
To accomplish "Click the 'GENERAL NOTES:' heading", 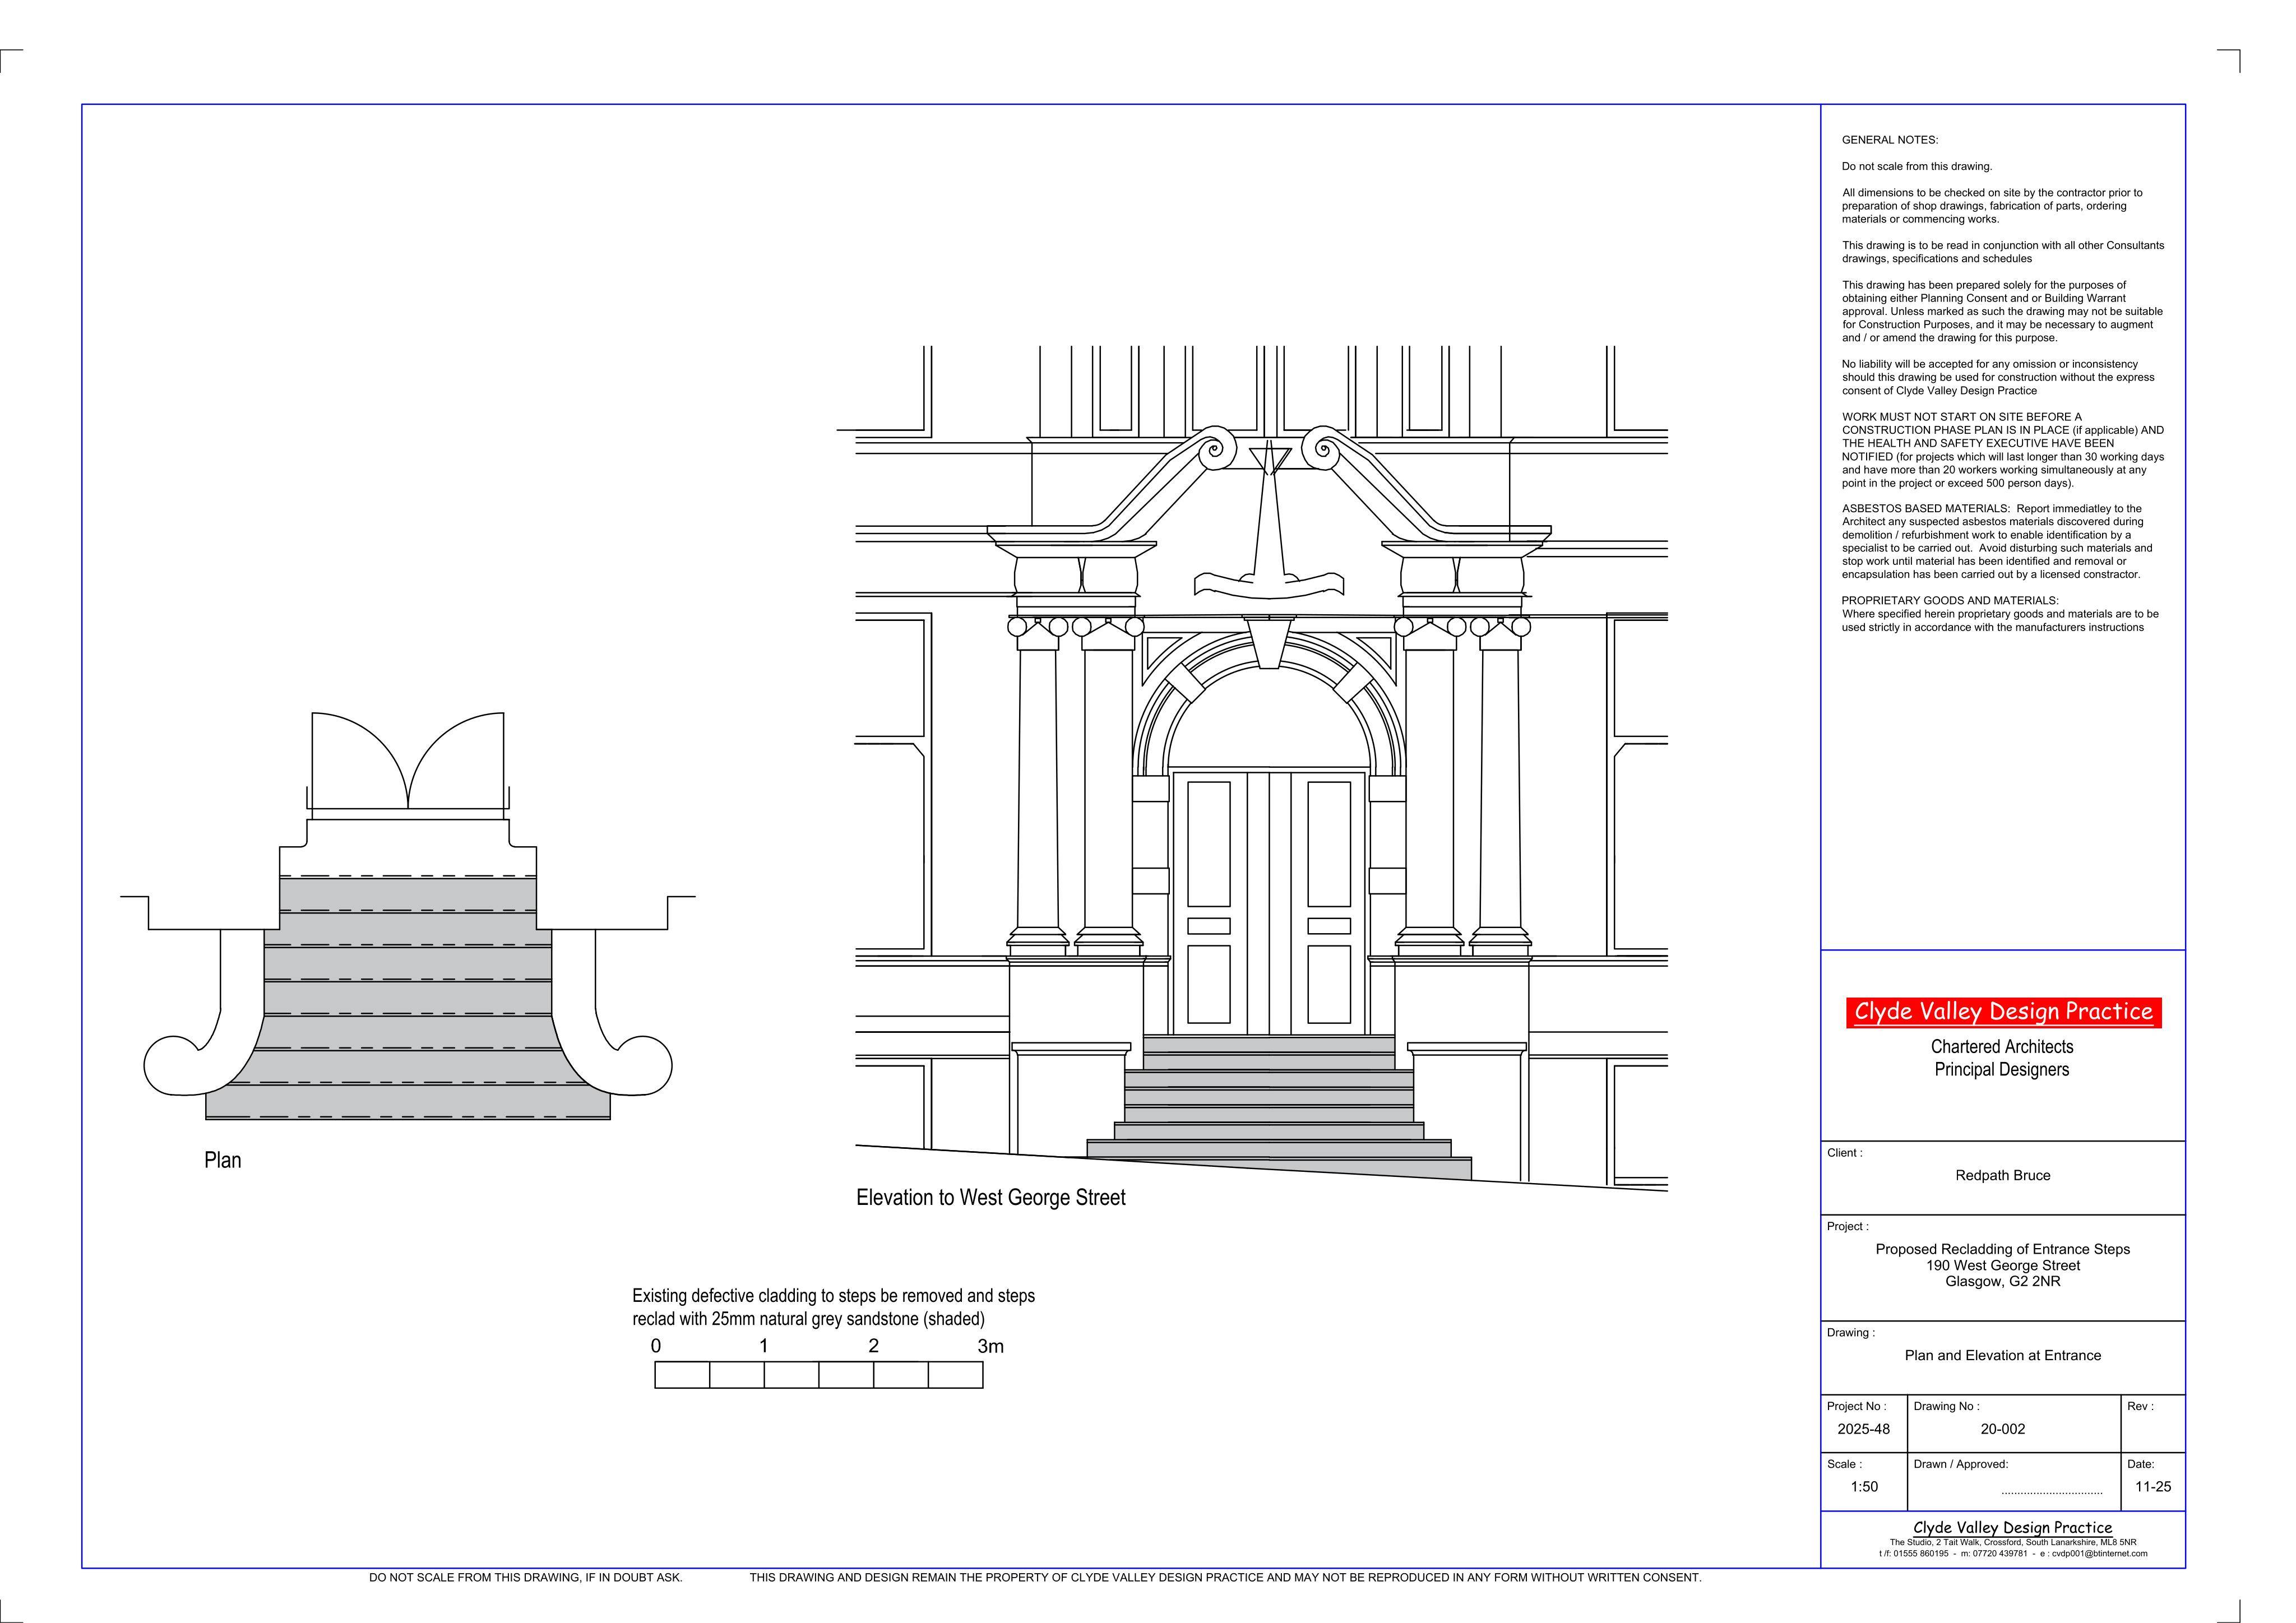I will pos(1890,140).
